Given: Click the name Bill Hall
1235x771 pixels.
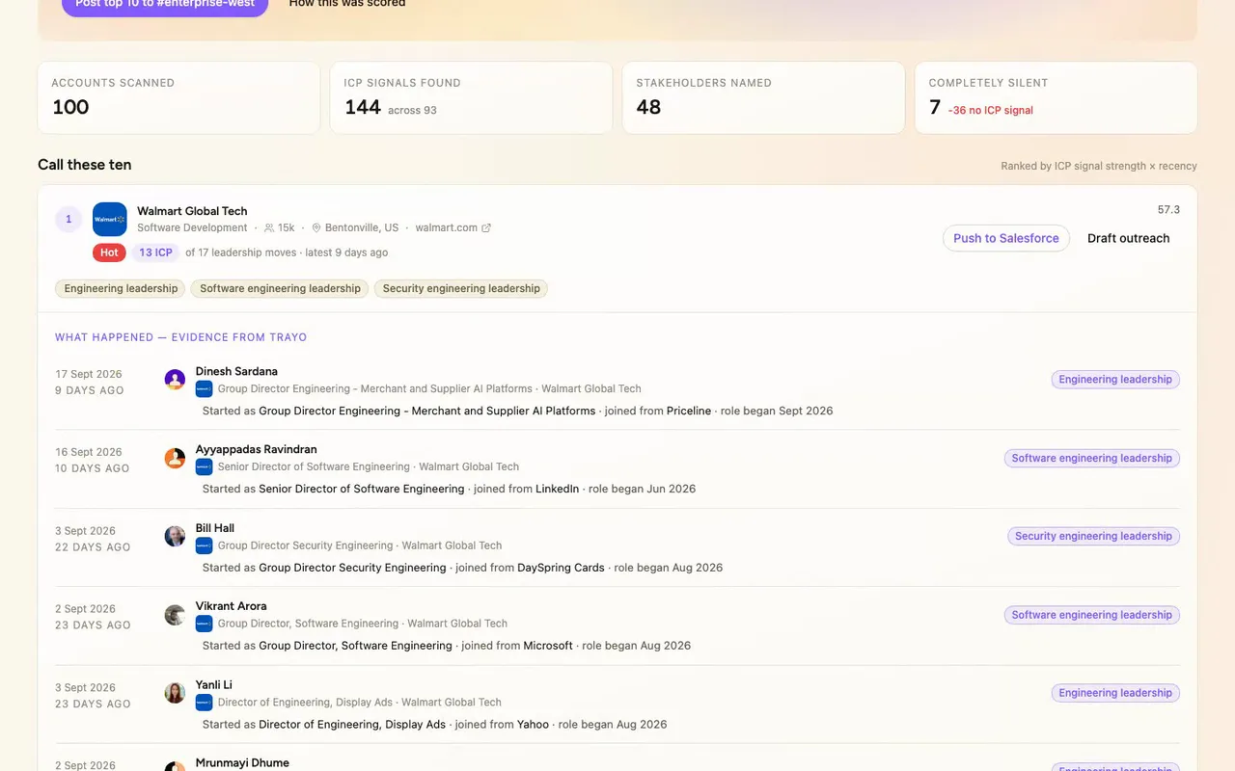Looking at the screenshot, I should pyautogui.click(x=215, y=528).
